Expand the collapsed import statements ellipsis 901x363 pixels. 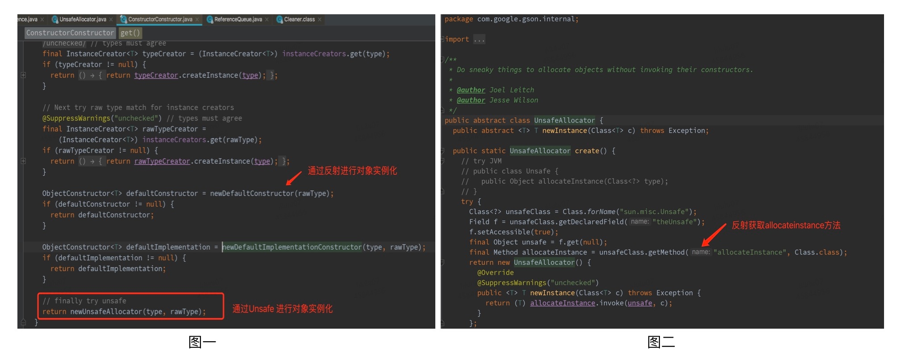[x=479, y=40]
